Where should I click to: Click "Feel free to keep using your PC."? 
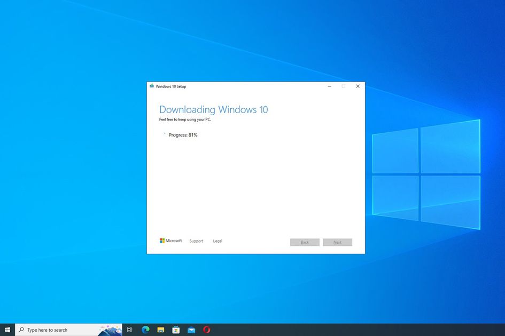(185, 119)
